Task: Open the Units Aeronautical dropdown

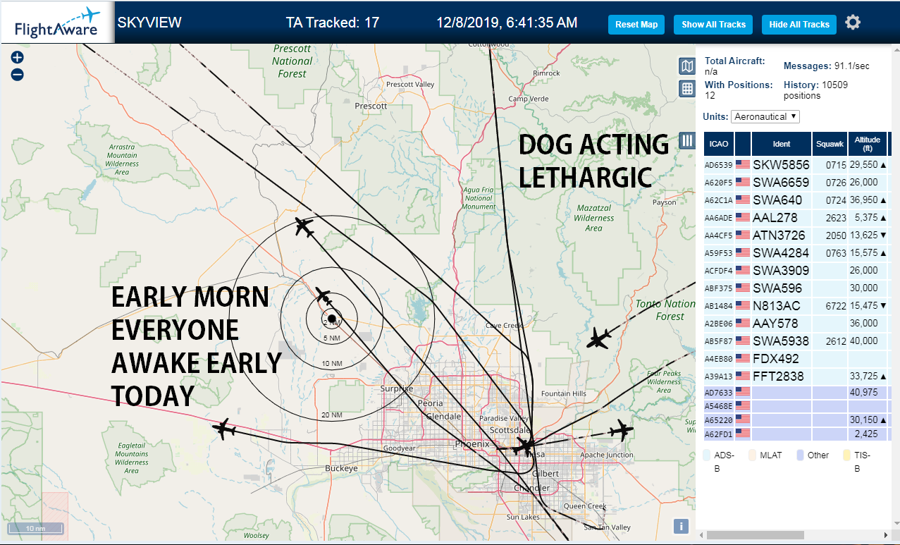Action: click(x=765, y=116)
